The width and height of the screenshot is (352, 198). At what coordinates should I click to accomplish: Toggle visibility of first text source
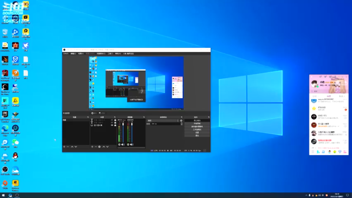click(x=112, y=120)
